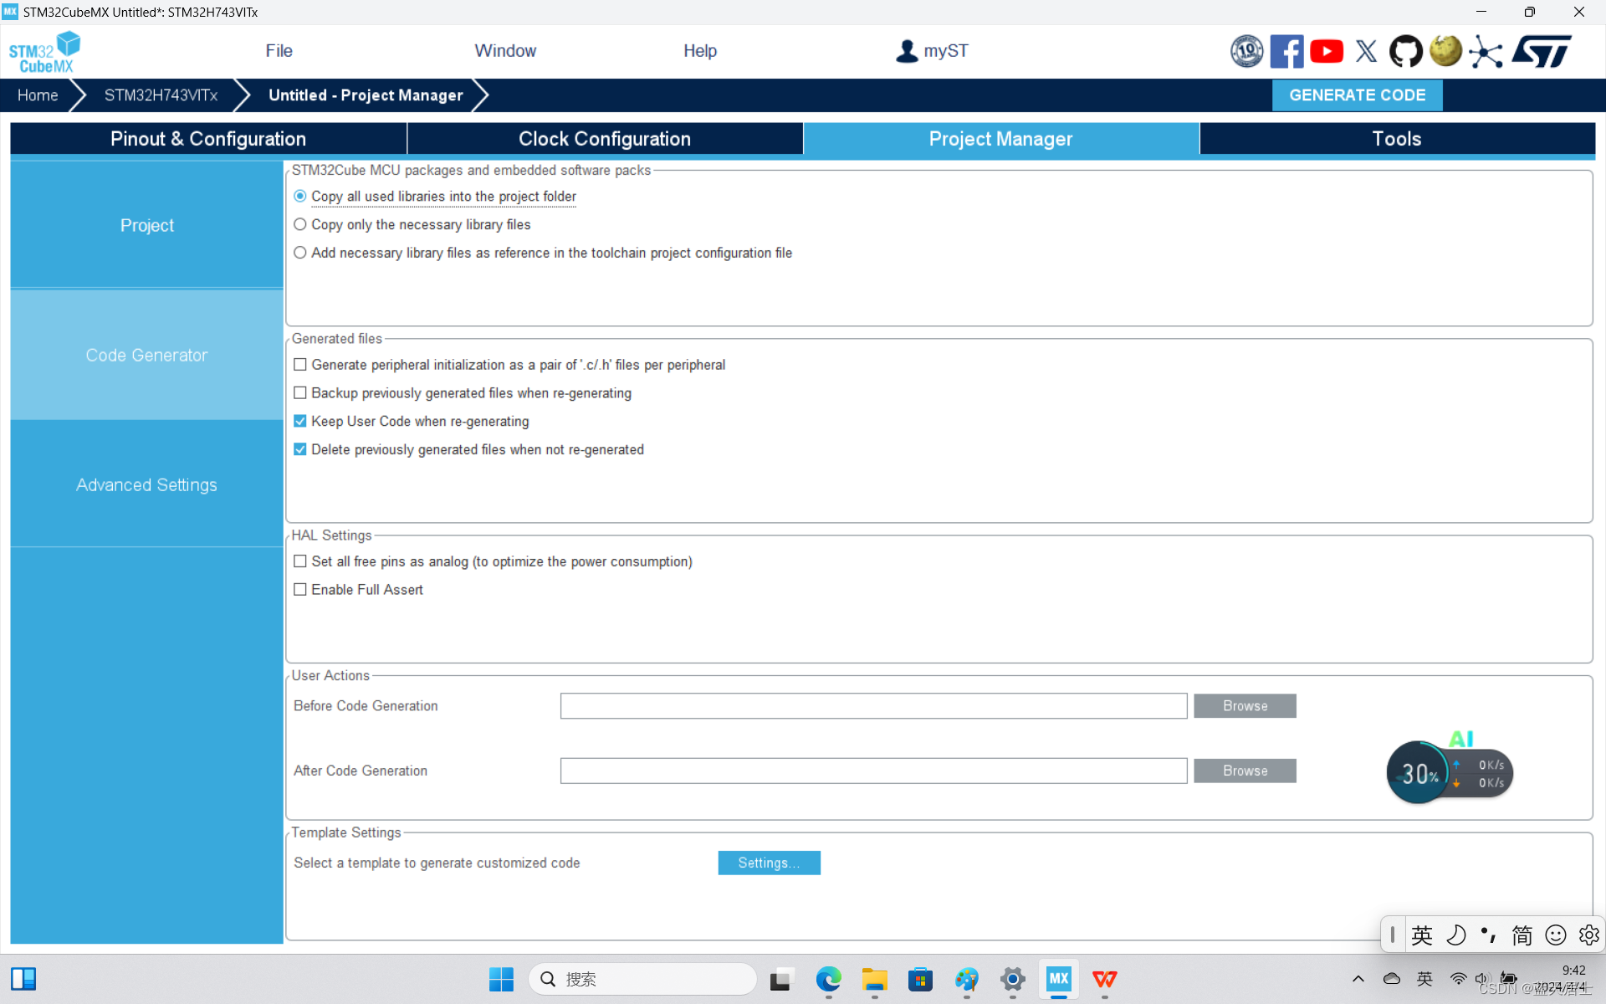Open the GitHub icon link
The image size is (1606, 1004).
(x=1405, y=52)
